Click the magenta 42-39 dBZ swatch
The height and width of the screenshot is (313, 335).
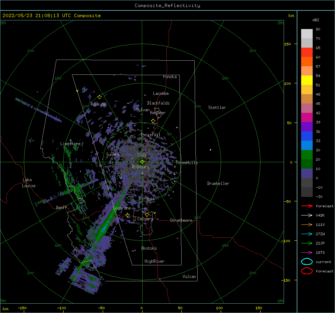tap(307, 118)
